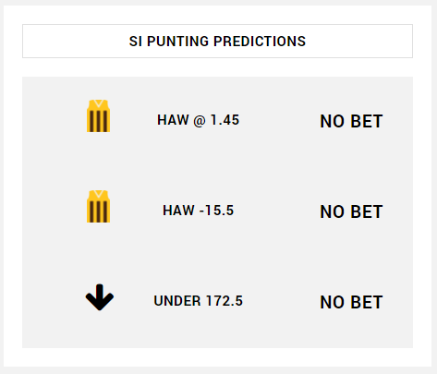The width and height of the screenshot is (437, 374).
Task: Select the HAW @ 1.45 head-to-head prediction
Action: [198, 120]
